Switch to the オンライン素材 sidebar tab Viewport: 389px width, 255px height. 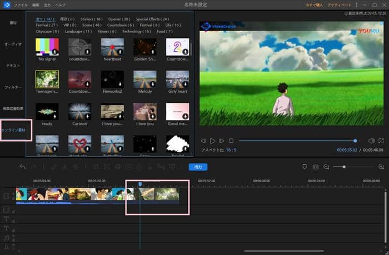13,130
